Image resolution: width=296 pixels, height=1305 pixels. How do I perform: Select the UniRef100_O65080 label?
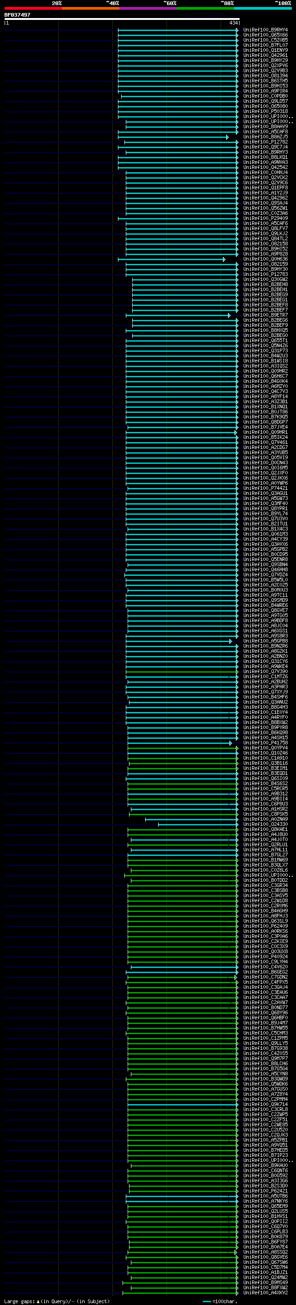tap(265, 106)
